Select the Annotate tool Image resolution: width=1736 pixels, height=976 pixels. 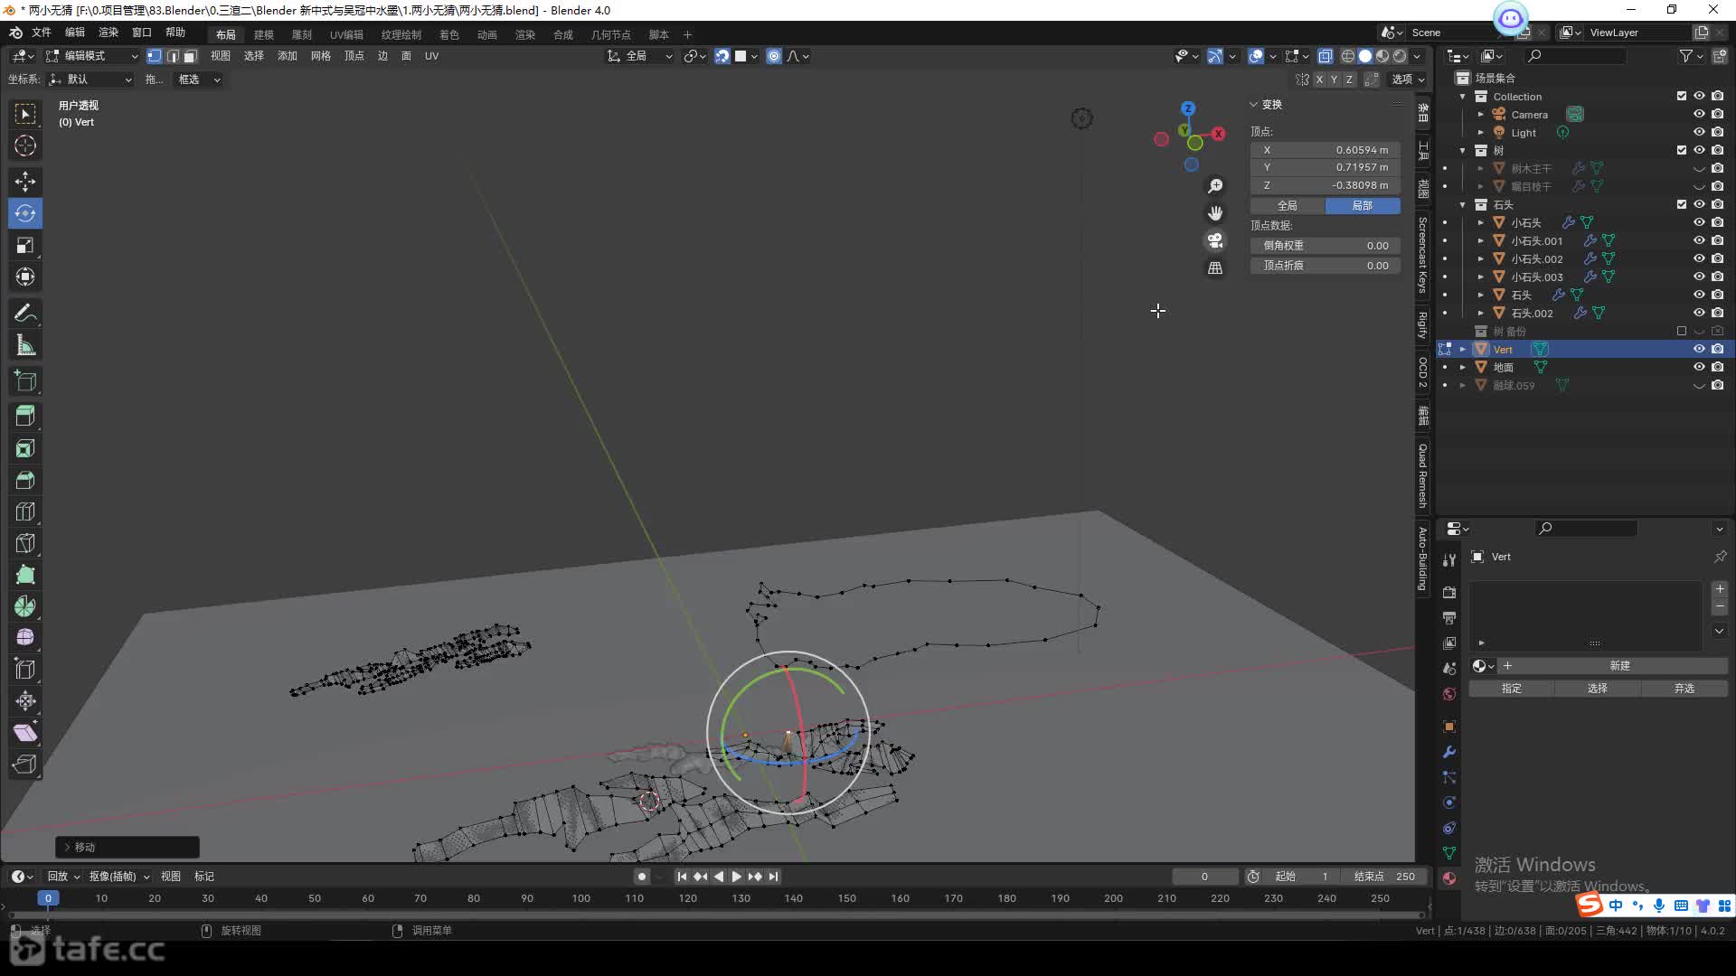point(25,313)
